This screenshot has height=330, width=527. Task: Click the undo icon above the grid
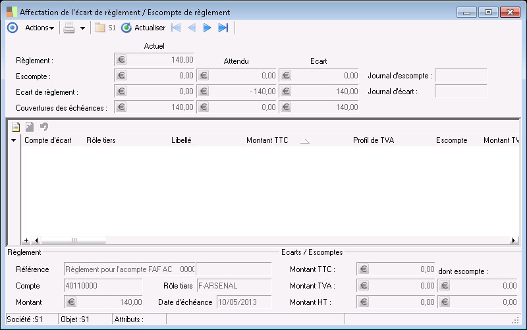pyautogui.click(x=44, y=126)
